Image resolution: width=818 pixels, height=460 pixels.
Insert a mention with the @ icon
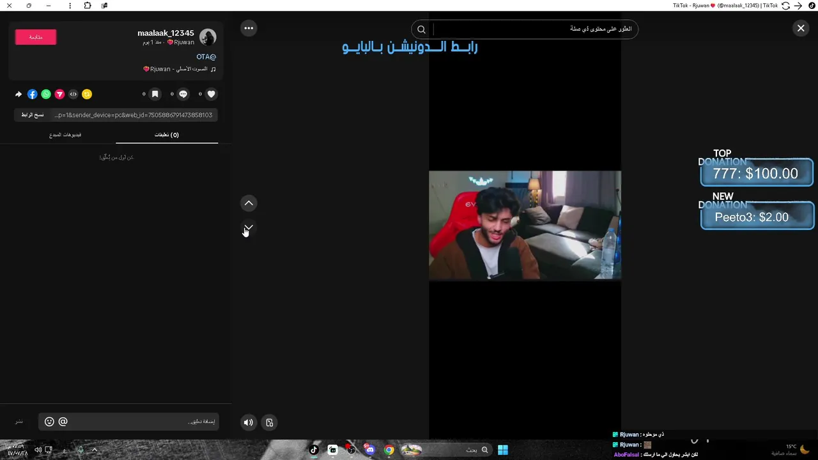63,422
